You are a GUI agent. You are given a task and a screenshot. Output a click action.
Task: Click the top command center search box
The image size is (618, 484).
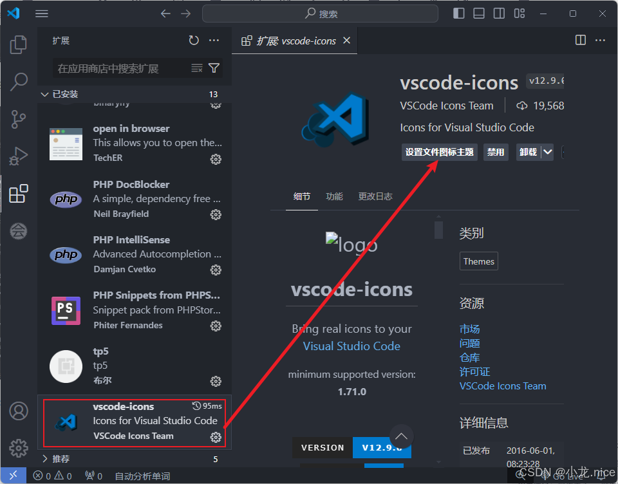coord(320,14)
